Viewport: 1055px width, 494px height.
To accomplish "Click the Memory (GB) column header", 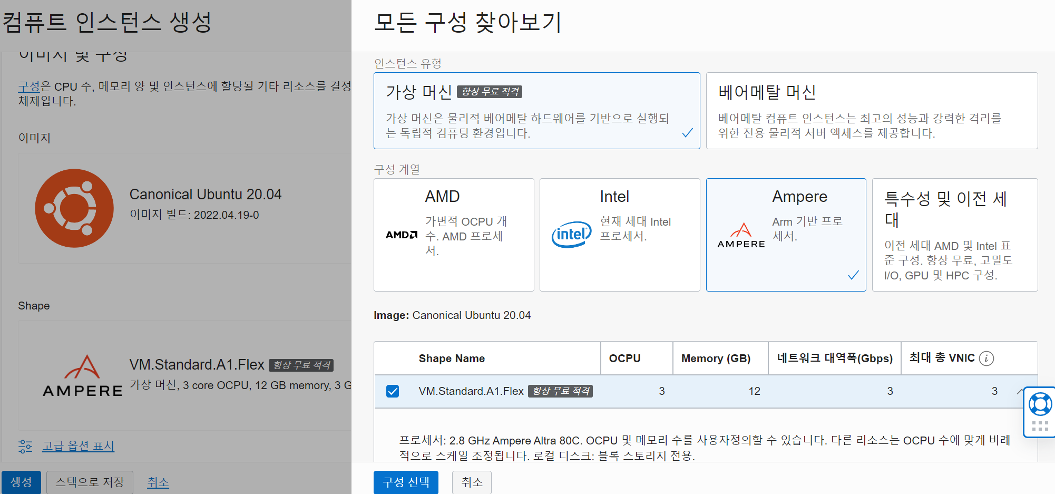I will [716, 359].
